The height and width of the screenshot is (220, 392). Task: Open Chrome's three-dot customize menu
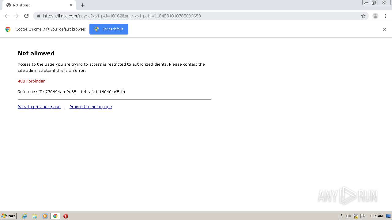point(385,16)
